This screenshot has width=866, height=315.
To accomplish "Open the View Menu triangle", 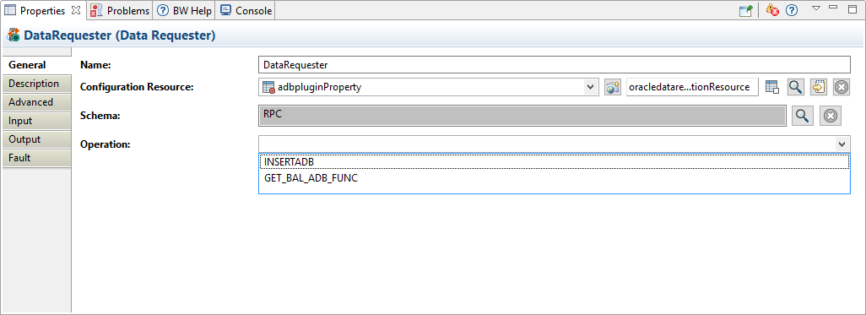I will tap(816, 8).
